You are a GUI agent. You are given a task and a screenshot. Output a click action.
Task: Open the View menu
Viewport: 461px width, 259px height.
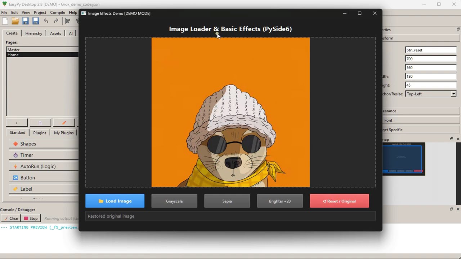[26, 13]
